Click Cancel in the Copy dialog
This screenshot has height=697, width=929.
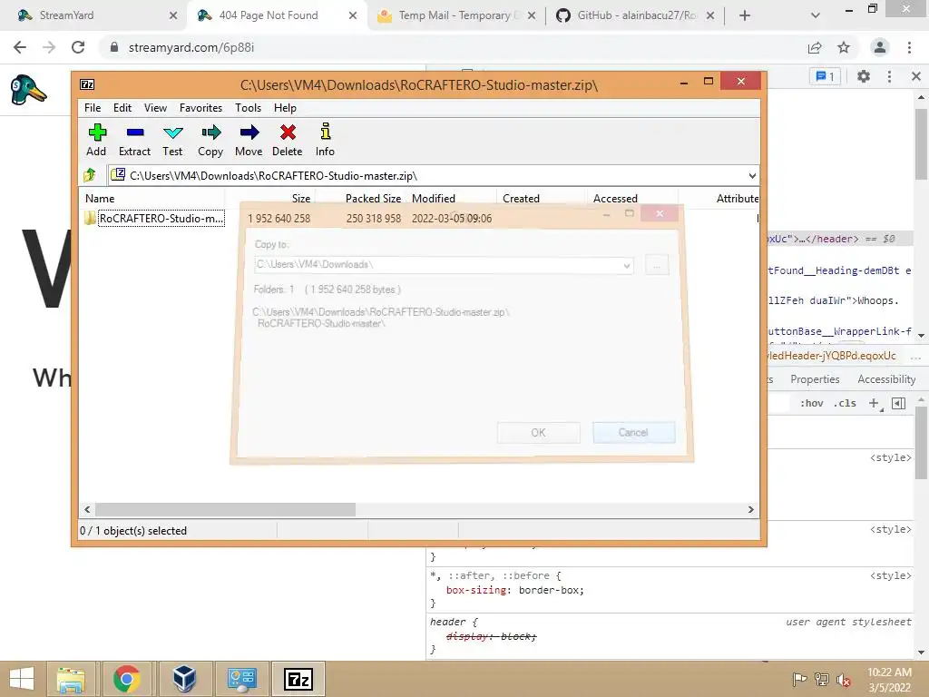(633, 433)
